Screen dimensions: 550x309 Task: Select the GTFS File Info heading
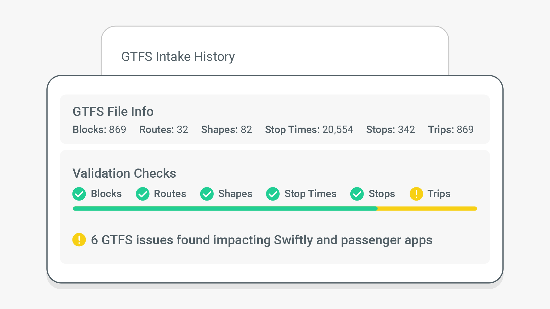(113, 112)
